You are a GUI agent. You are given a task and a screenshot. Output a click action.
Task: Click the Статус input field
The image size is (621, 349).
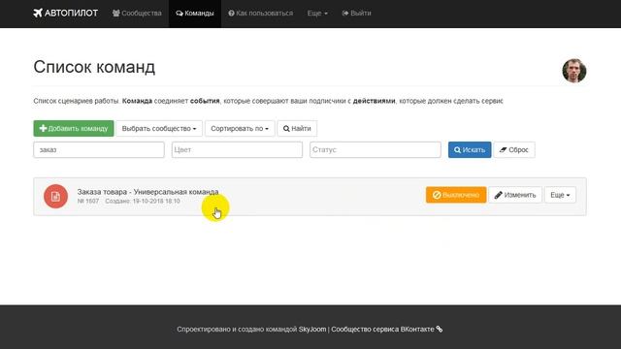tap(376, 149)
